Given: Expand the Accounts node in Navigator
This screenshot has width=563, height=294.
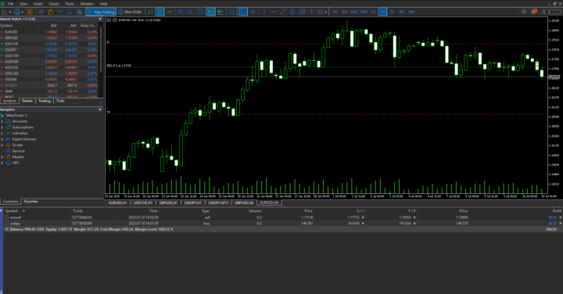Looking at the screenshot, I should pyautogui.click(x=2, y=121).
